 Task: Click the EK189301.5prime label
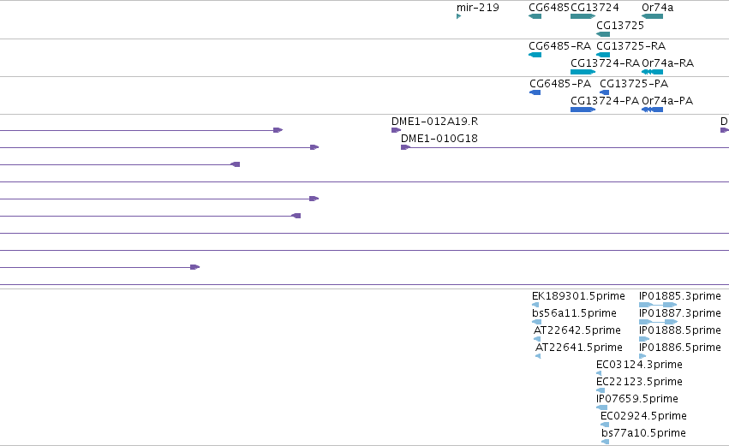pos(578,296)
